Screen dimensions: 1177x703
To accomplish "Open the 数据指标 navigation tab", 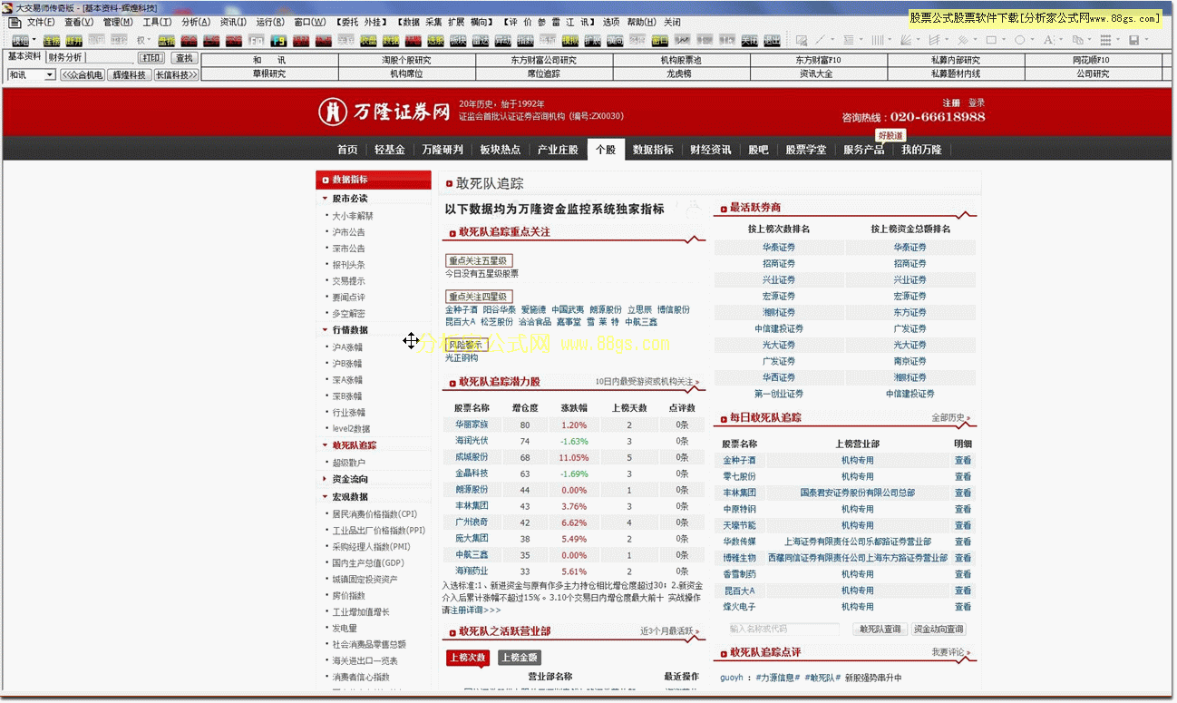I will pyautogui.click(x=653, y=150).
